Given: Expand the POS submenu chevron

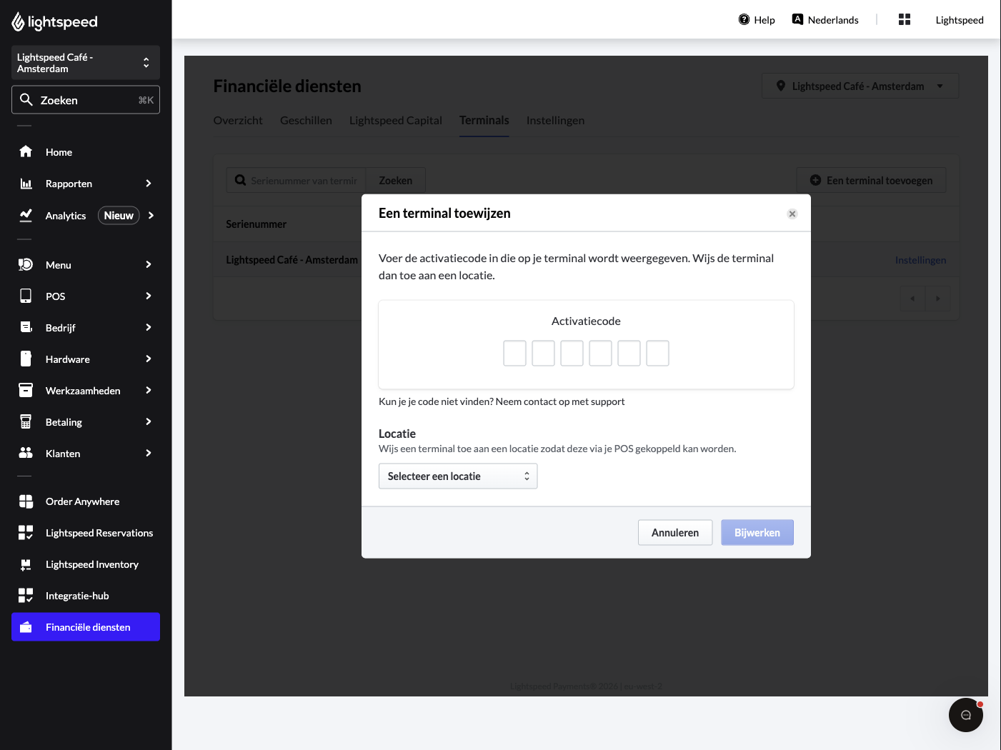Looking at the screenshot, I should point(149,296).
